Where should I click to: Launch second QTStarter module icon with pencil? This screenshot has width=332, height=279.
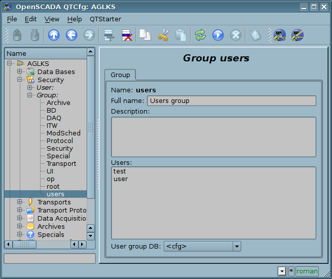pyautogui.click(x=297, y=35)
